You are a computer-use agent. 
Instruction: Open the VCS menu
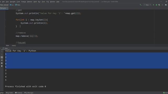tap(48, 2)
